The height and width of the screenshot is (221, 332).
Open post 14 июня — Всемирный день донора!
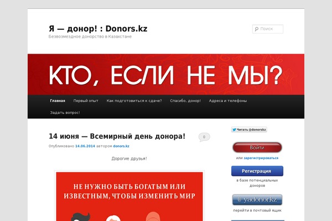117,136
